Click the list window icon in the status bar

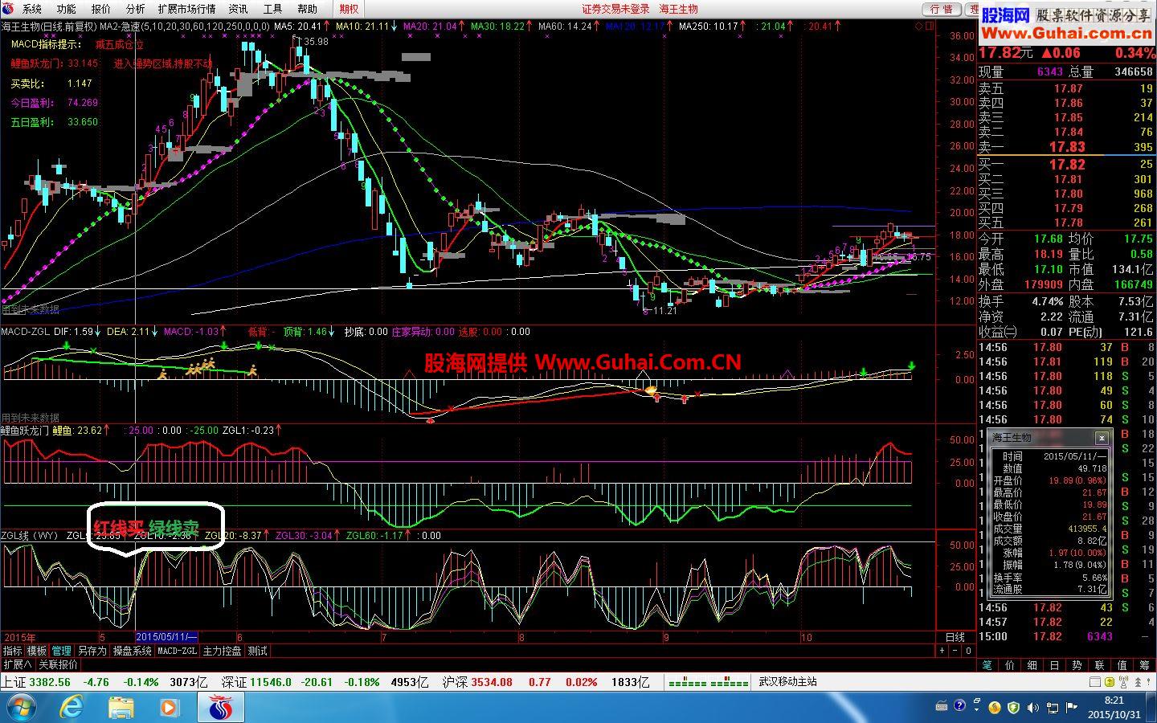click(x=1097, y=682)
